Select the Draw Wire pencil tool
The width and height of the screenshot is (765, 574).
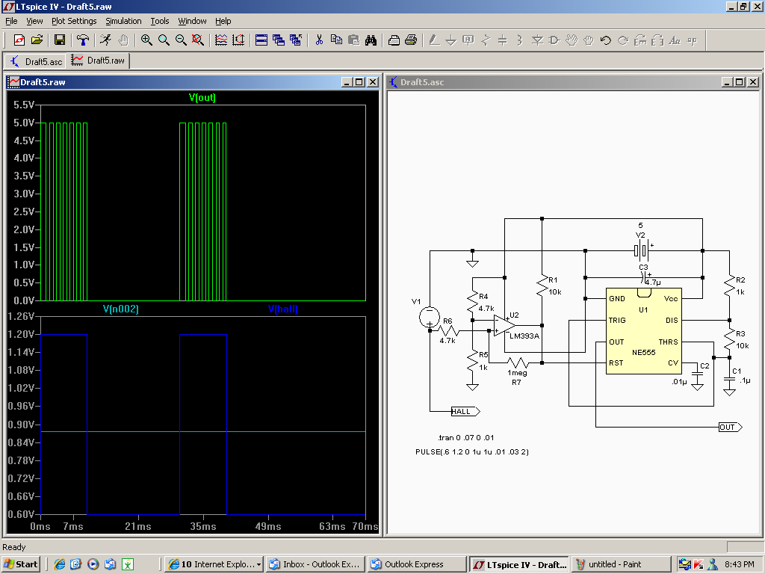coord(434,40)
